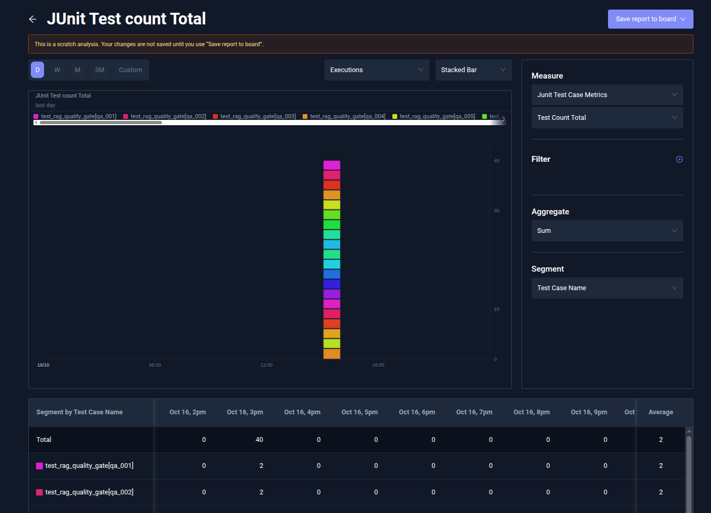Toggle legend entry test_rag_quality_gate[qa_004]
711x513 pixels.
344,116
